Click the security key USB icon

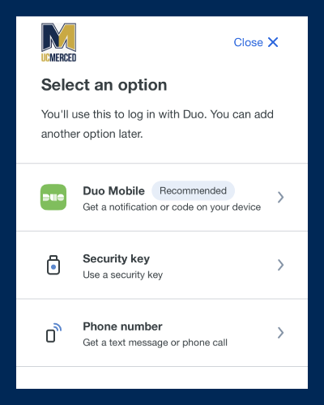[x=53, y=265]
